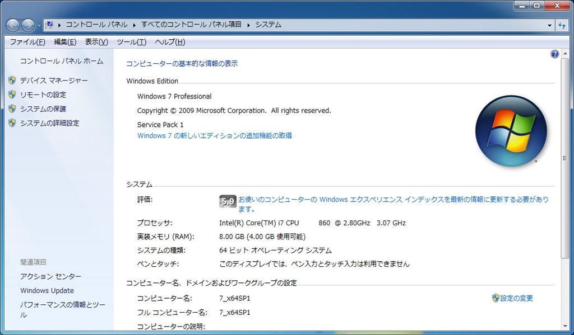This screenshot has height=335, width=574.
Task: Expand arrow before コントロール パネル breadcrumb
Action: pos(59,25)
